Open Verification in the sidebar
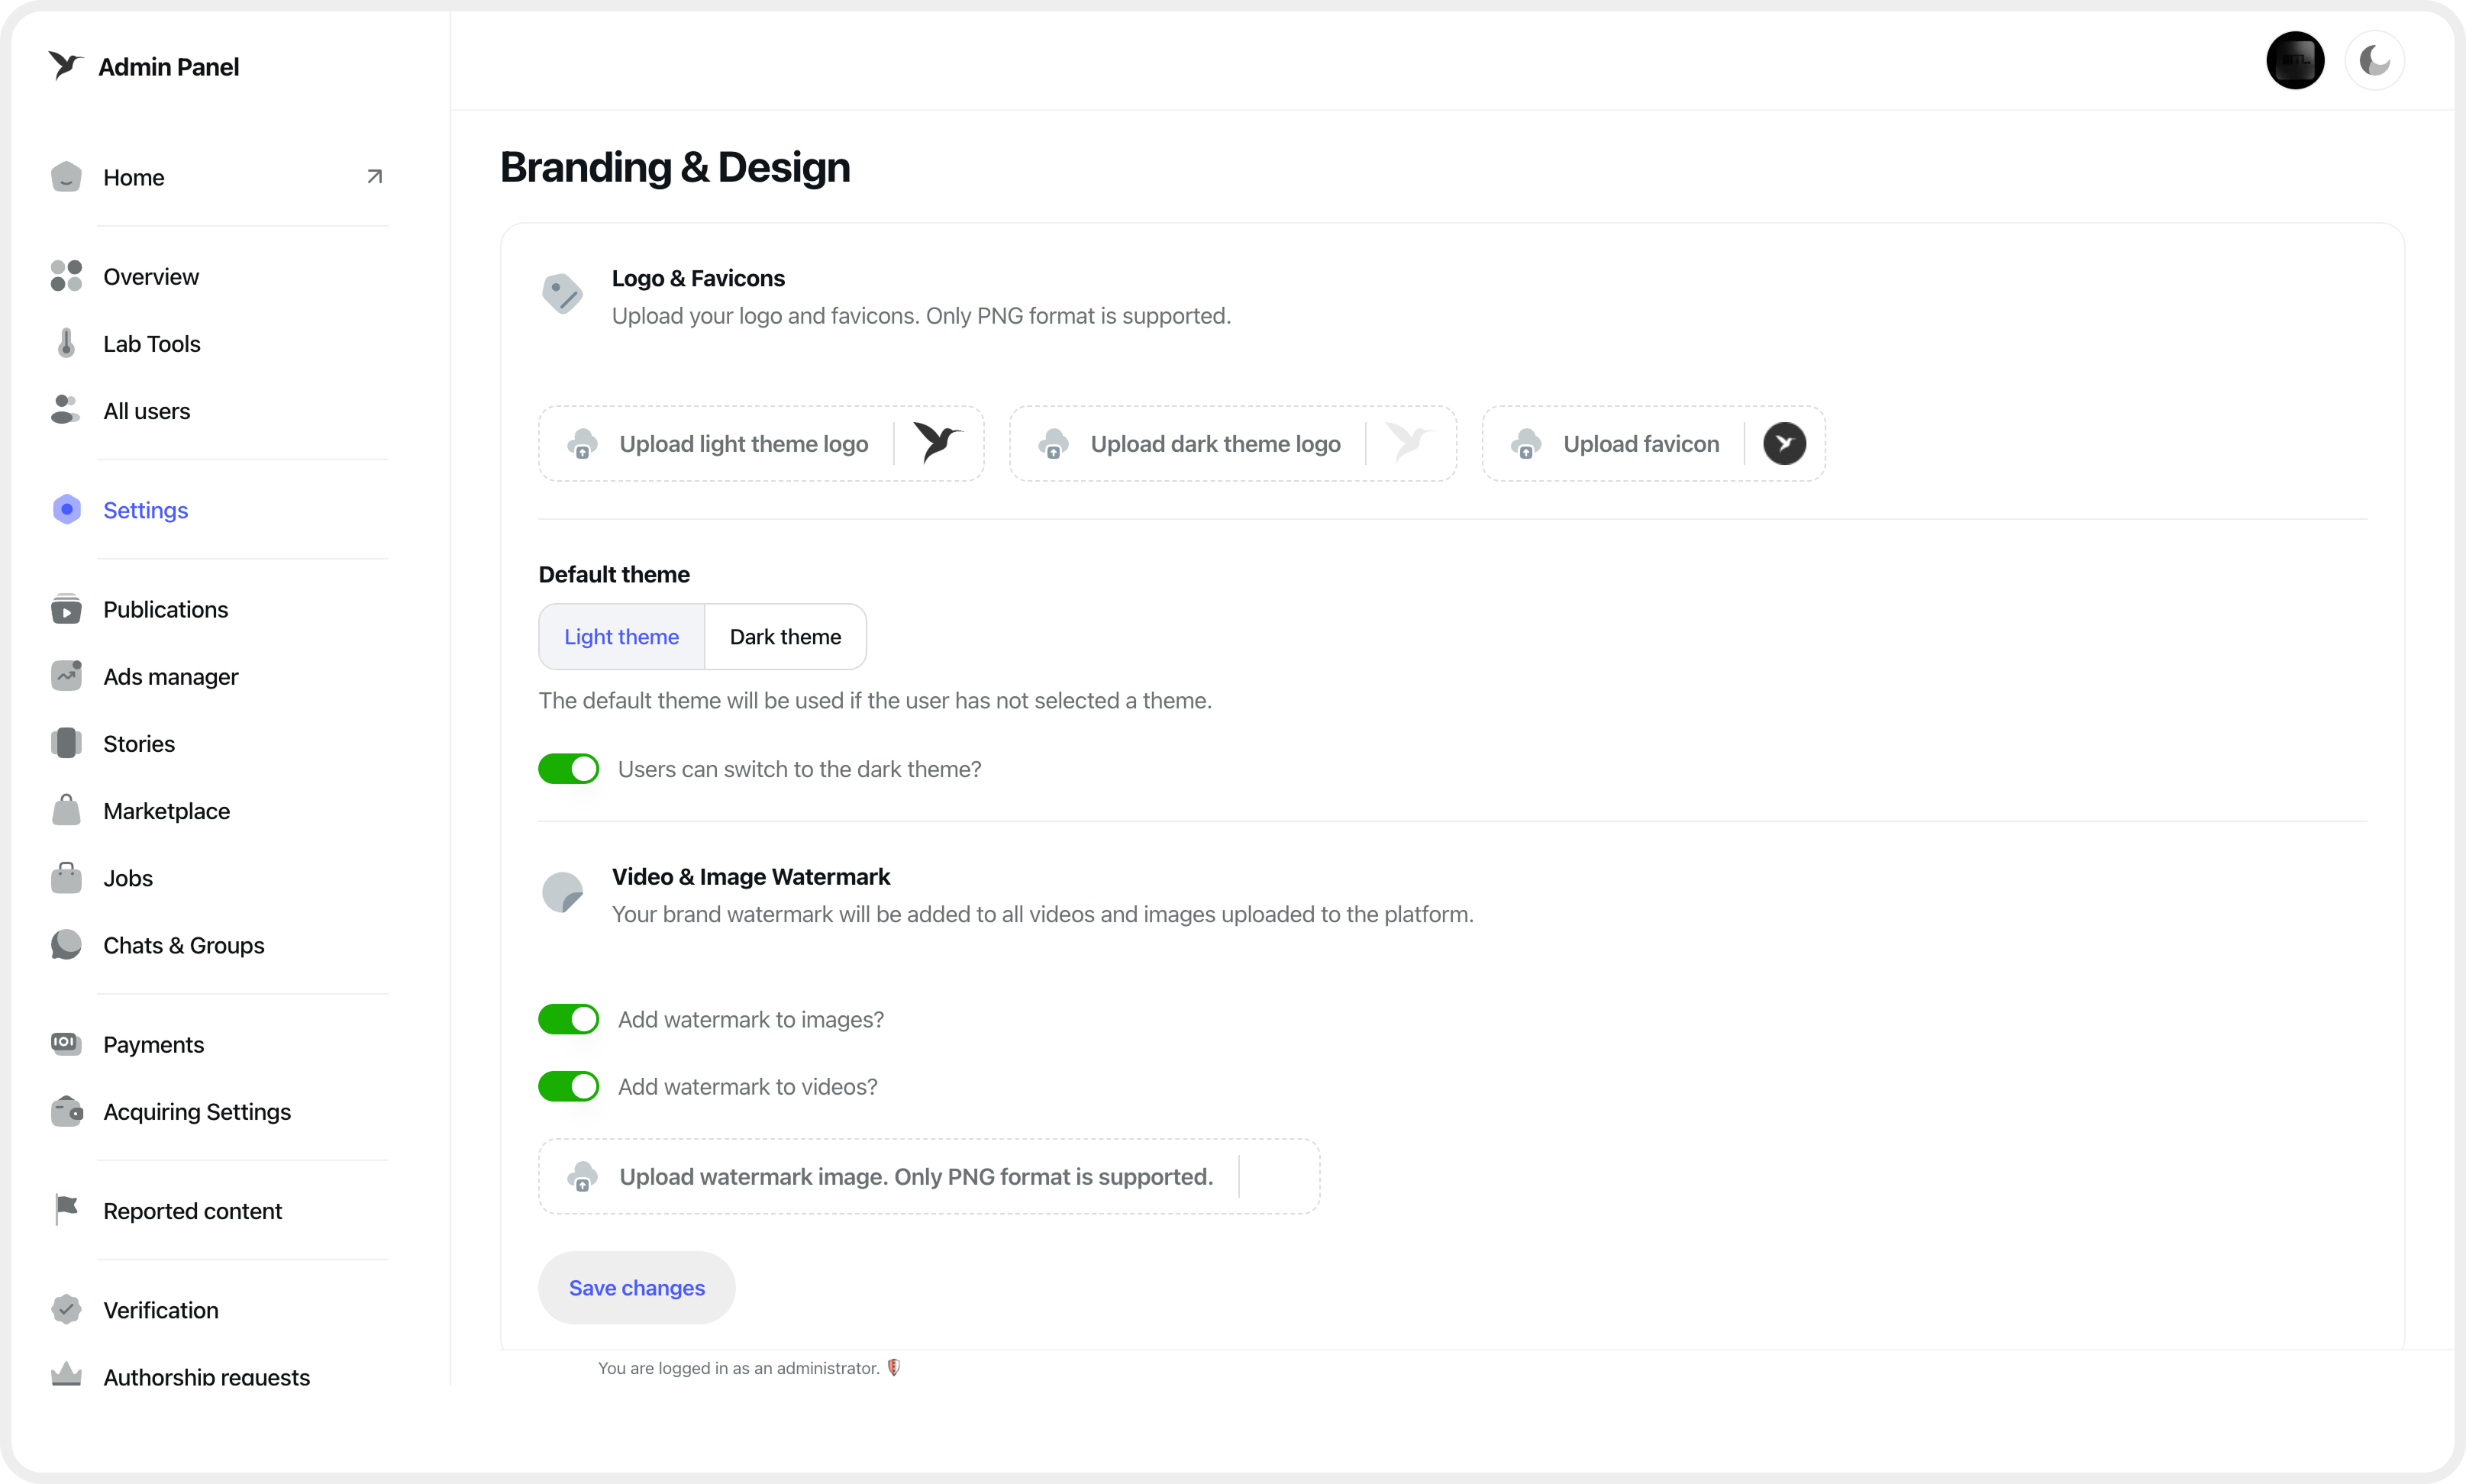Image resolution: width=2466 pixels, height=1484 pixels. (x=161, y=1309)
